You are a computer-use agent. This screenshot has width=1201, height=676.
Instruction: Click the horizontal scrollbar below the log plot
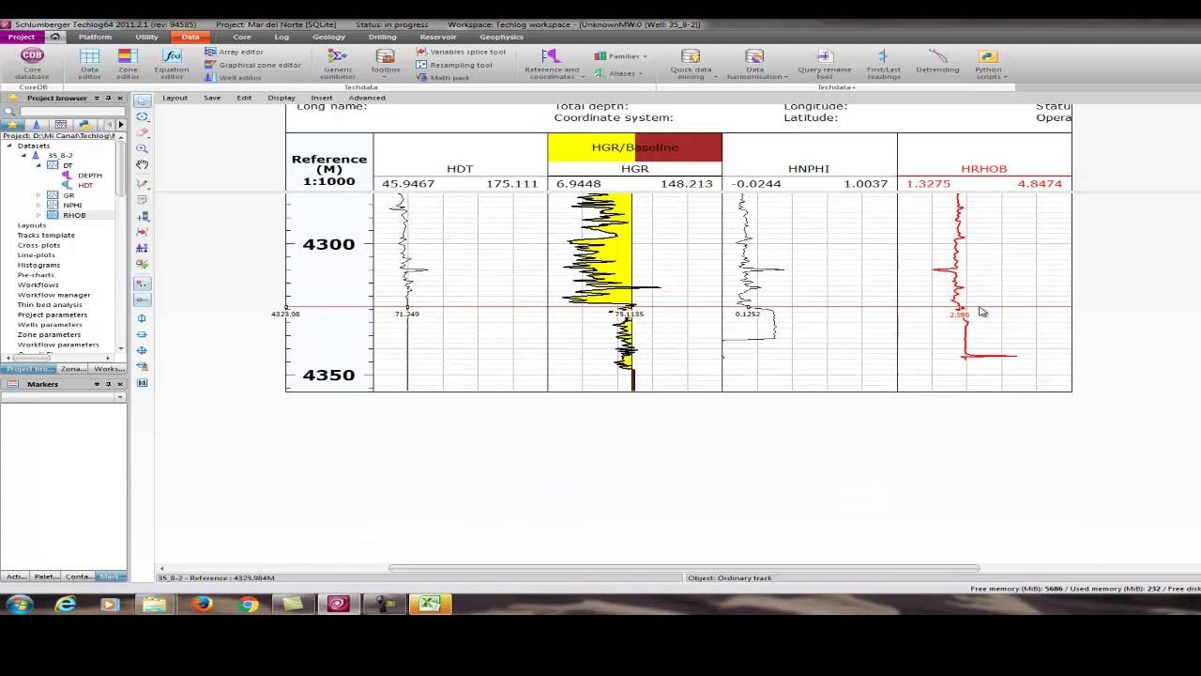(684, 568)
